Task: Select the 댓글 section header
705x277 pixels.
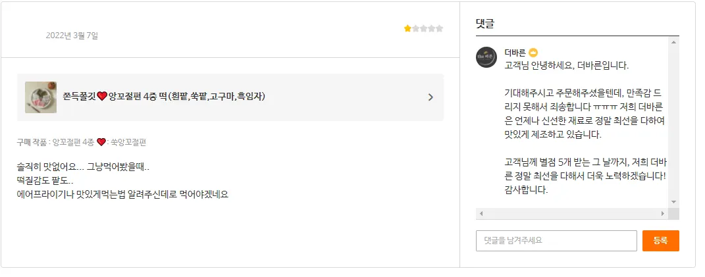Action: click(x=485, y=24)
